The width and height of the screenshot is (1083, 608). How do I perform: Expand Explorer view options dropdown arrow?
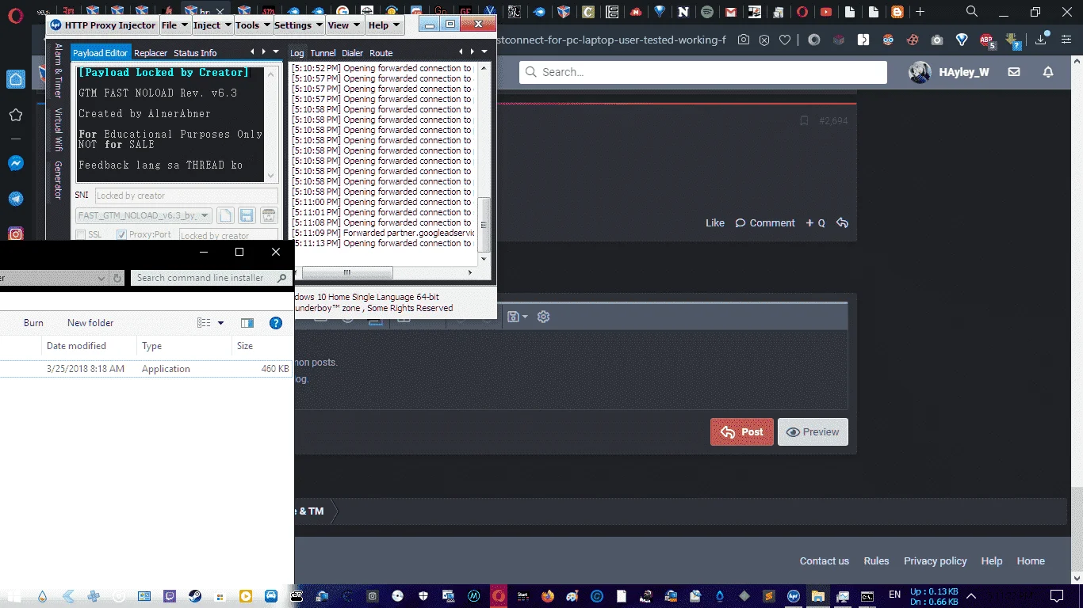coord(220,323)
